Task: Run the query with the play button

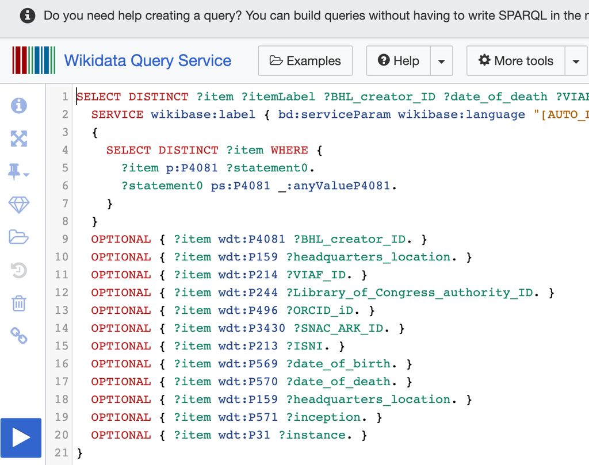Action: coord(21,437)
